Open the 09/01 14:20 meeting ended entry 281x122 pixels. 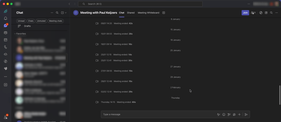tap(114, 23)
